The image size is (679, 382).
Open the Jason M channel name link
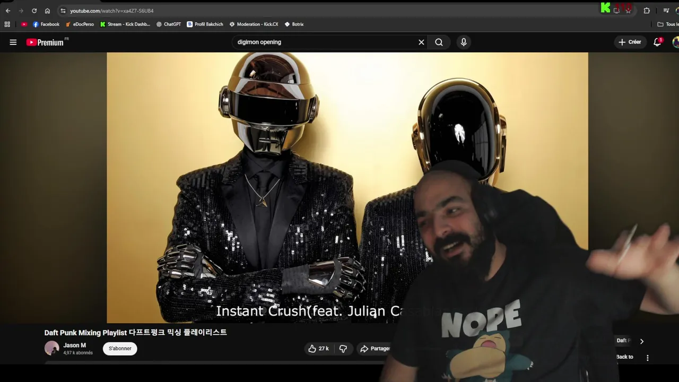[x=74, y=345]
